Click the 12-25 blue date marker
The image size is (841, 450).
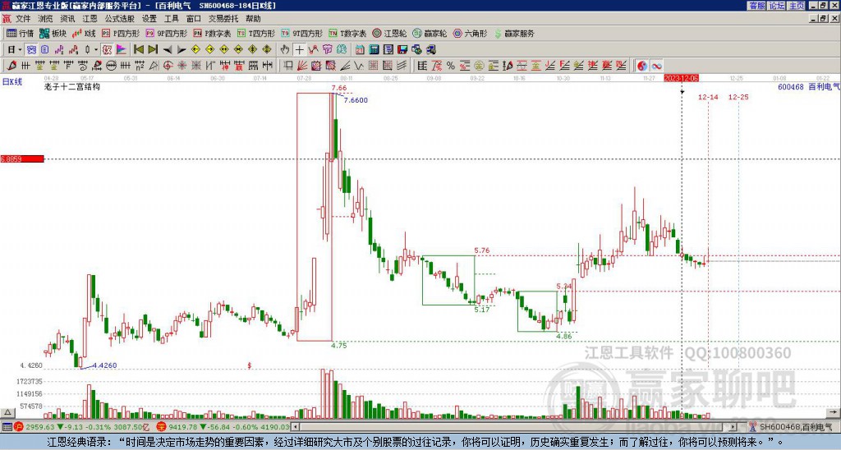pos(738,97)
